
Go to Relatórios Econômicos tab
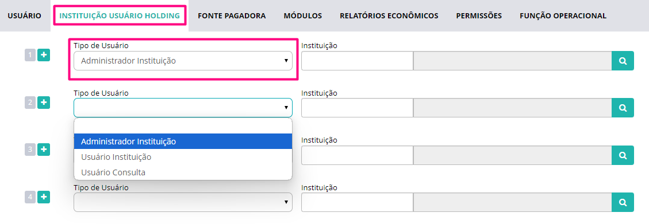389,15
